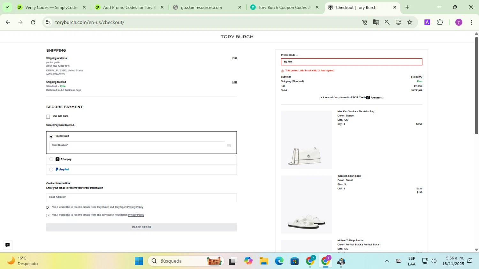Open a new browser tab
This screenshot has height=269, width=479.
[x=407, y=7]
